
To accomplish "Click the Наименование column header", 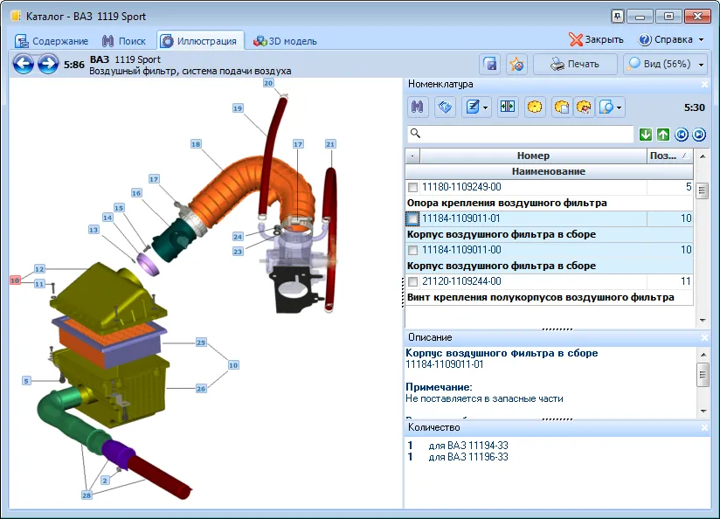I will click(x=549, y=172).
